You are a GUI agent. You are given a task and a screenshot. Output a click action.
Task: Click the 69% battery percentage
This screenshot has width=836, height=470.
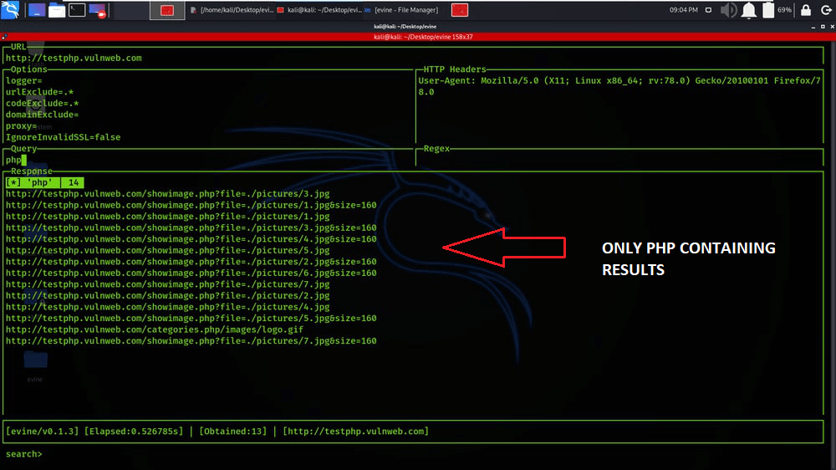(784, 10)
